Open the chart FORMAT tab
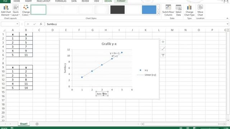The height and width of the screenshot is (129, 230). 121,1
